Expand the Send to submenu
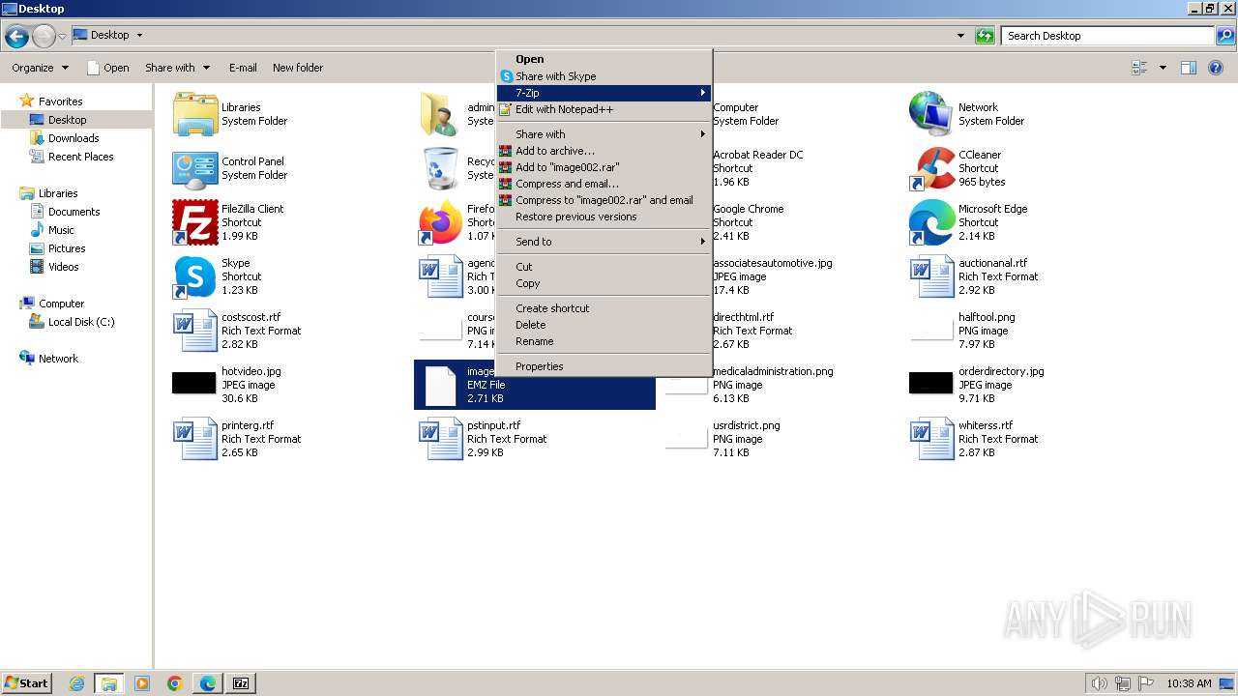Screen dimensions: 1238x696 click(x=604, y=242)
